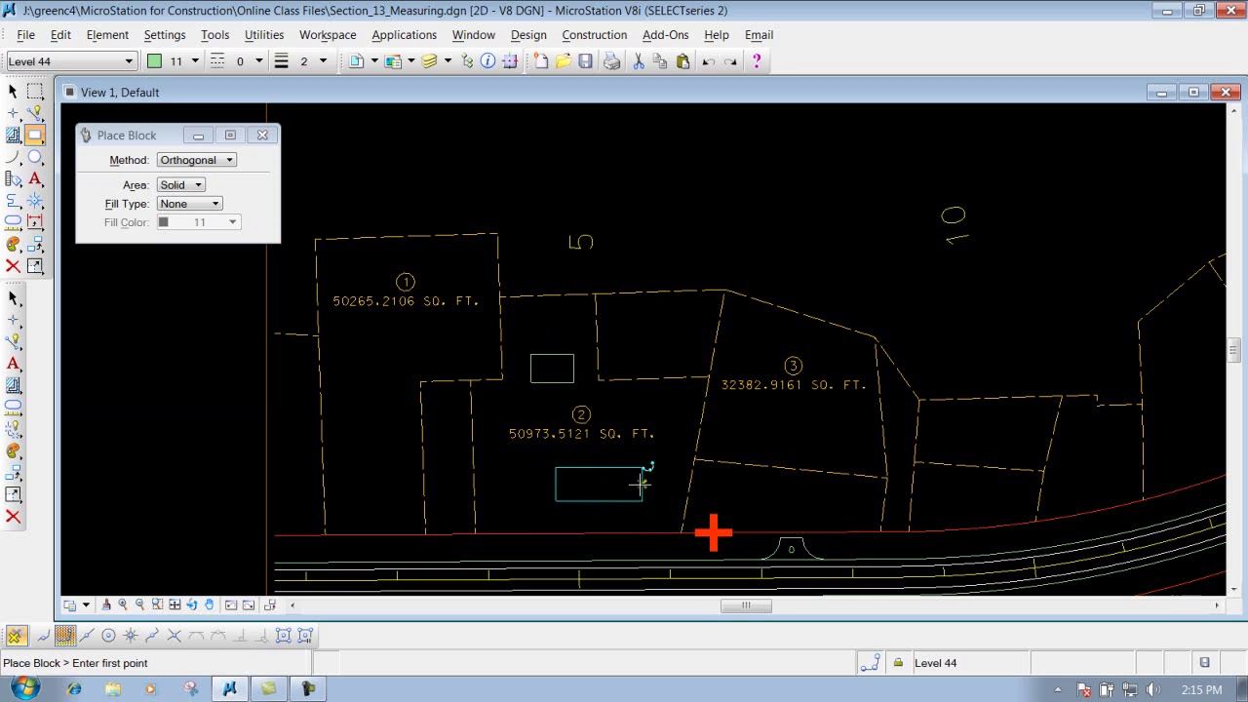Click the Undo arrow icon

pyautogui.click(x=709, y=61)
